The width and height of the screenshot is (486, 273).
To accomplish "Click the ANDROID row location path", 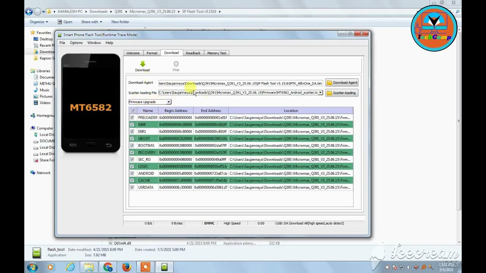I will coord(290,174).
